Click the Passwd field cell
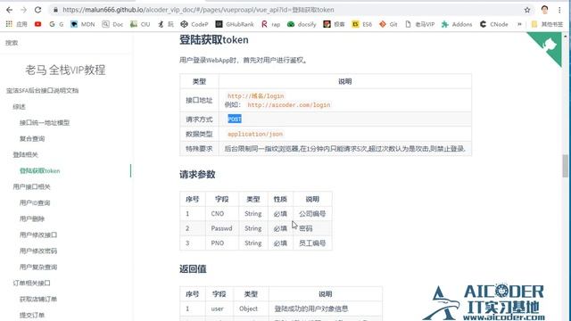Screen dimensions: 571x321 coord(222,228)
